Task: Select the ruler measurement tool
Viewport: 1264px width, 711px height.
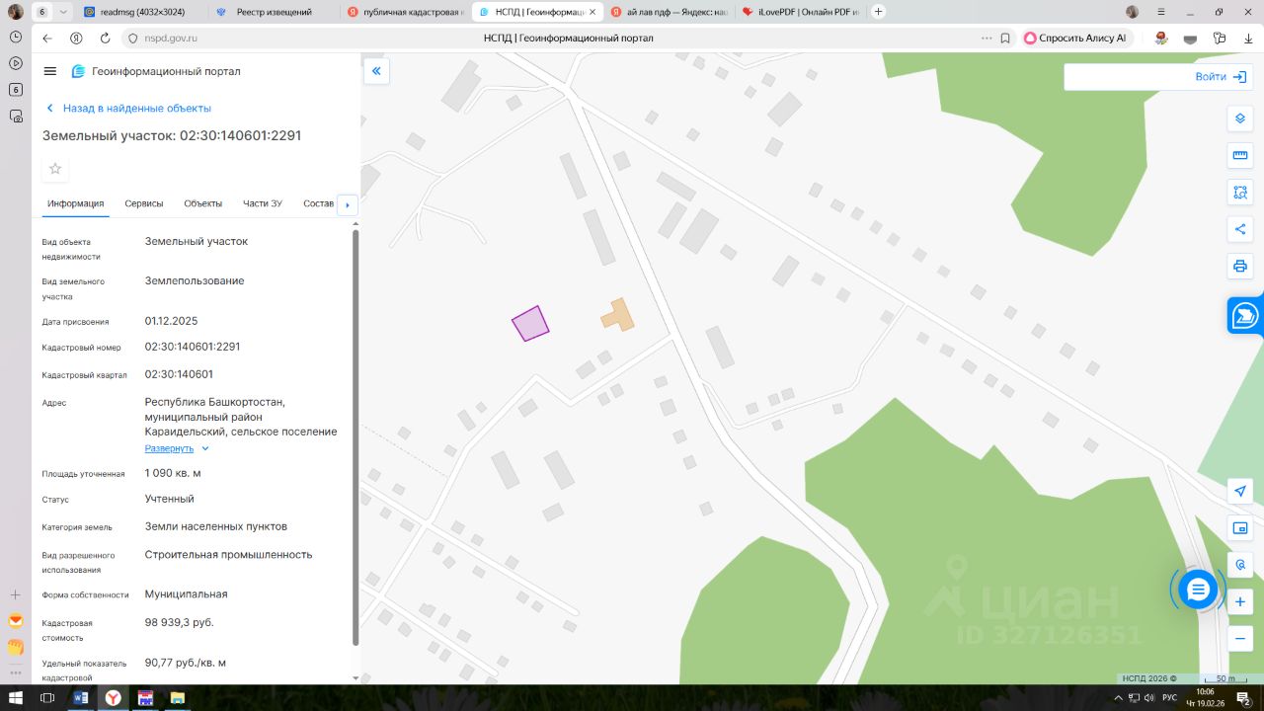Action: 1240,155
